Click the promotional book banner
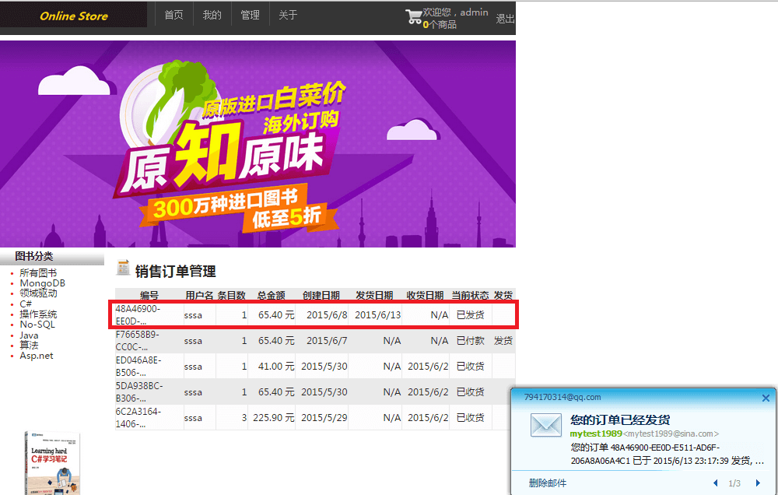Image resolution: width=778 pixels, height=495 pixels. pyautogui.click(x=258, y=143)
